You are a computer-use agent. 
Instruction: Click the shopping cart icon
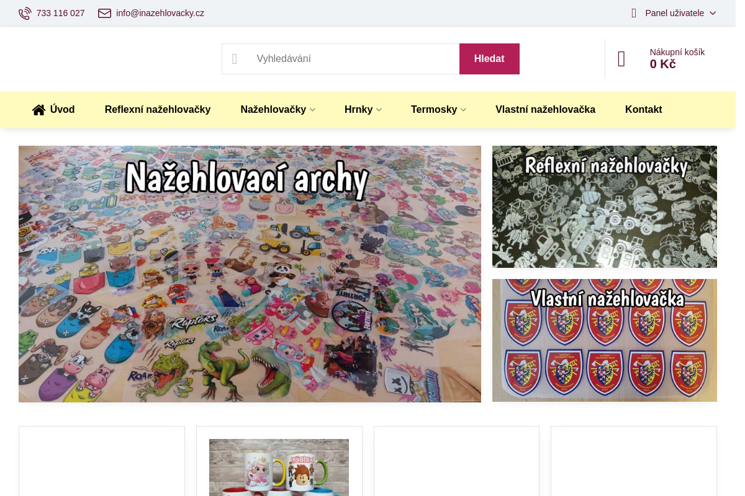[x=621, y=59]
